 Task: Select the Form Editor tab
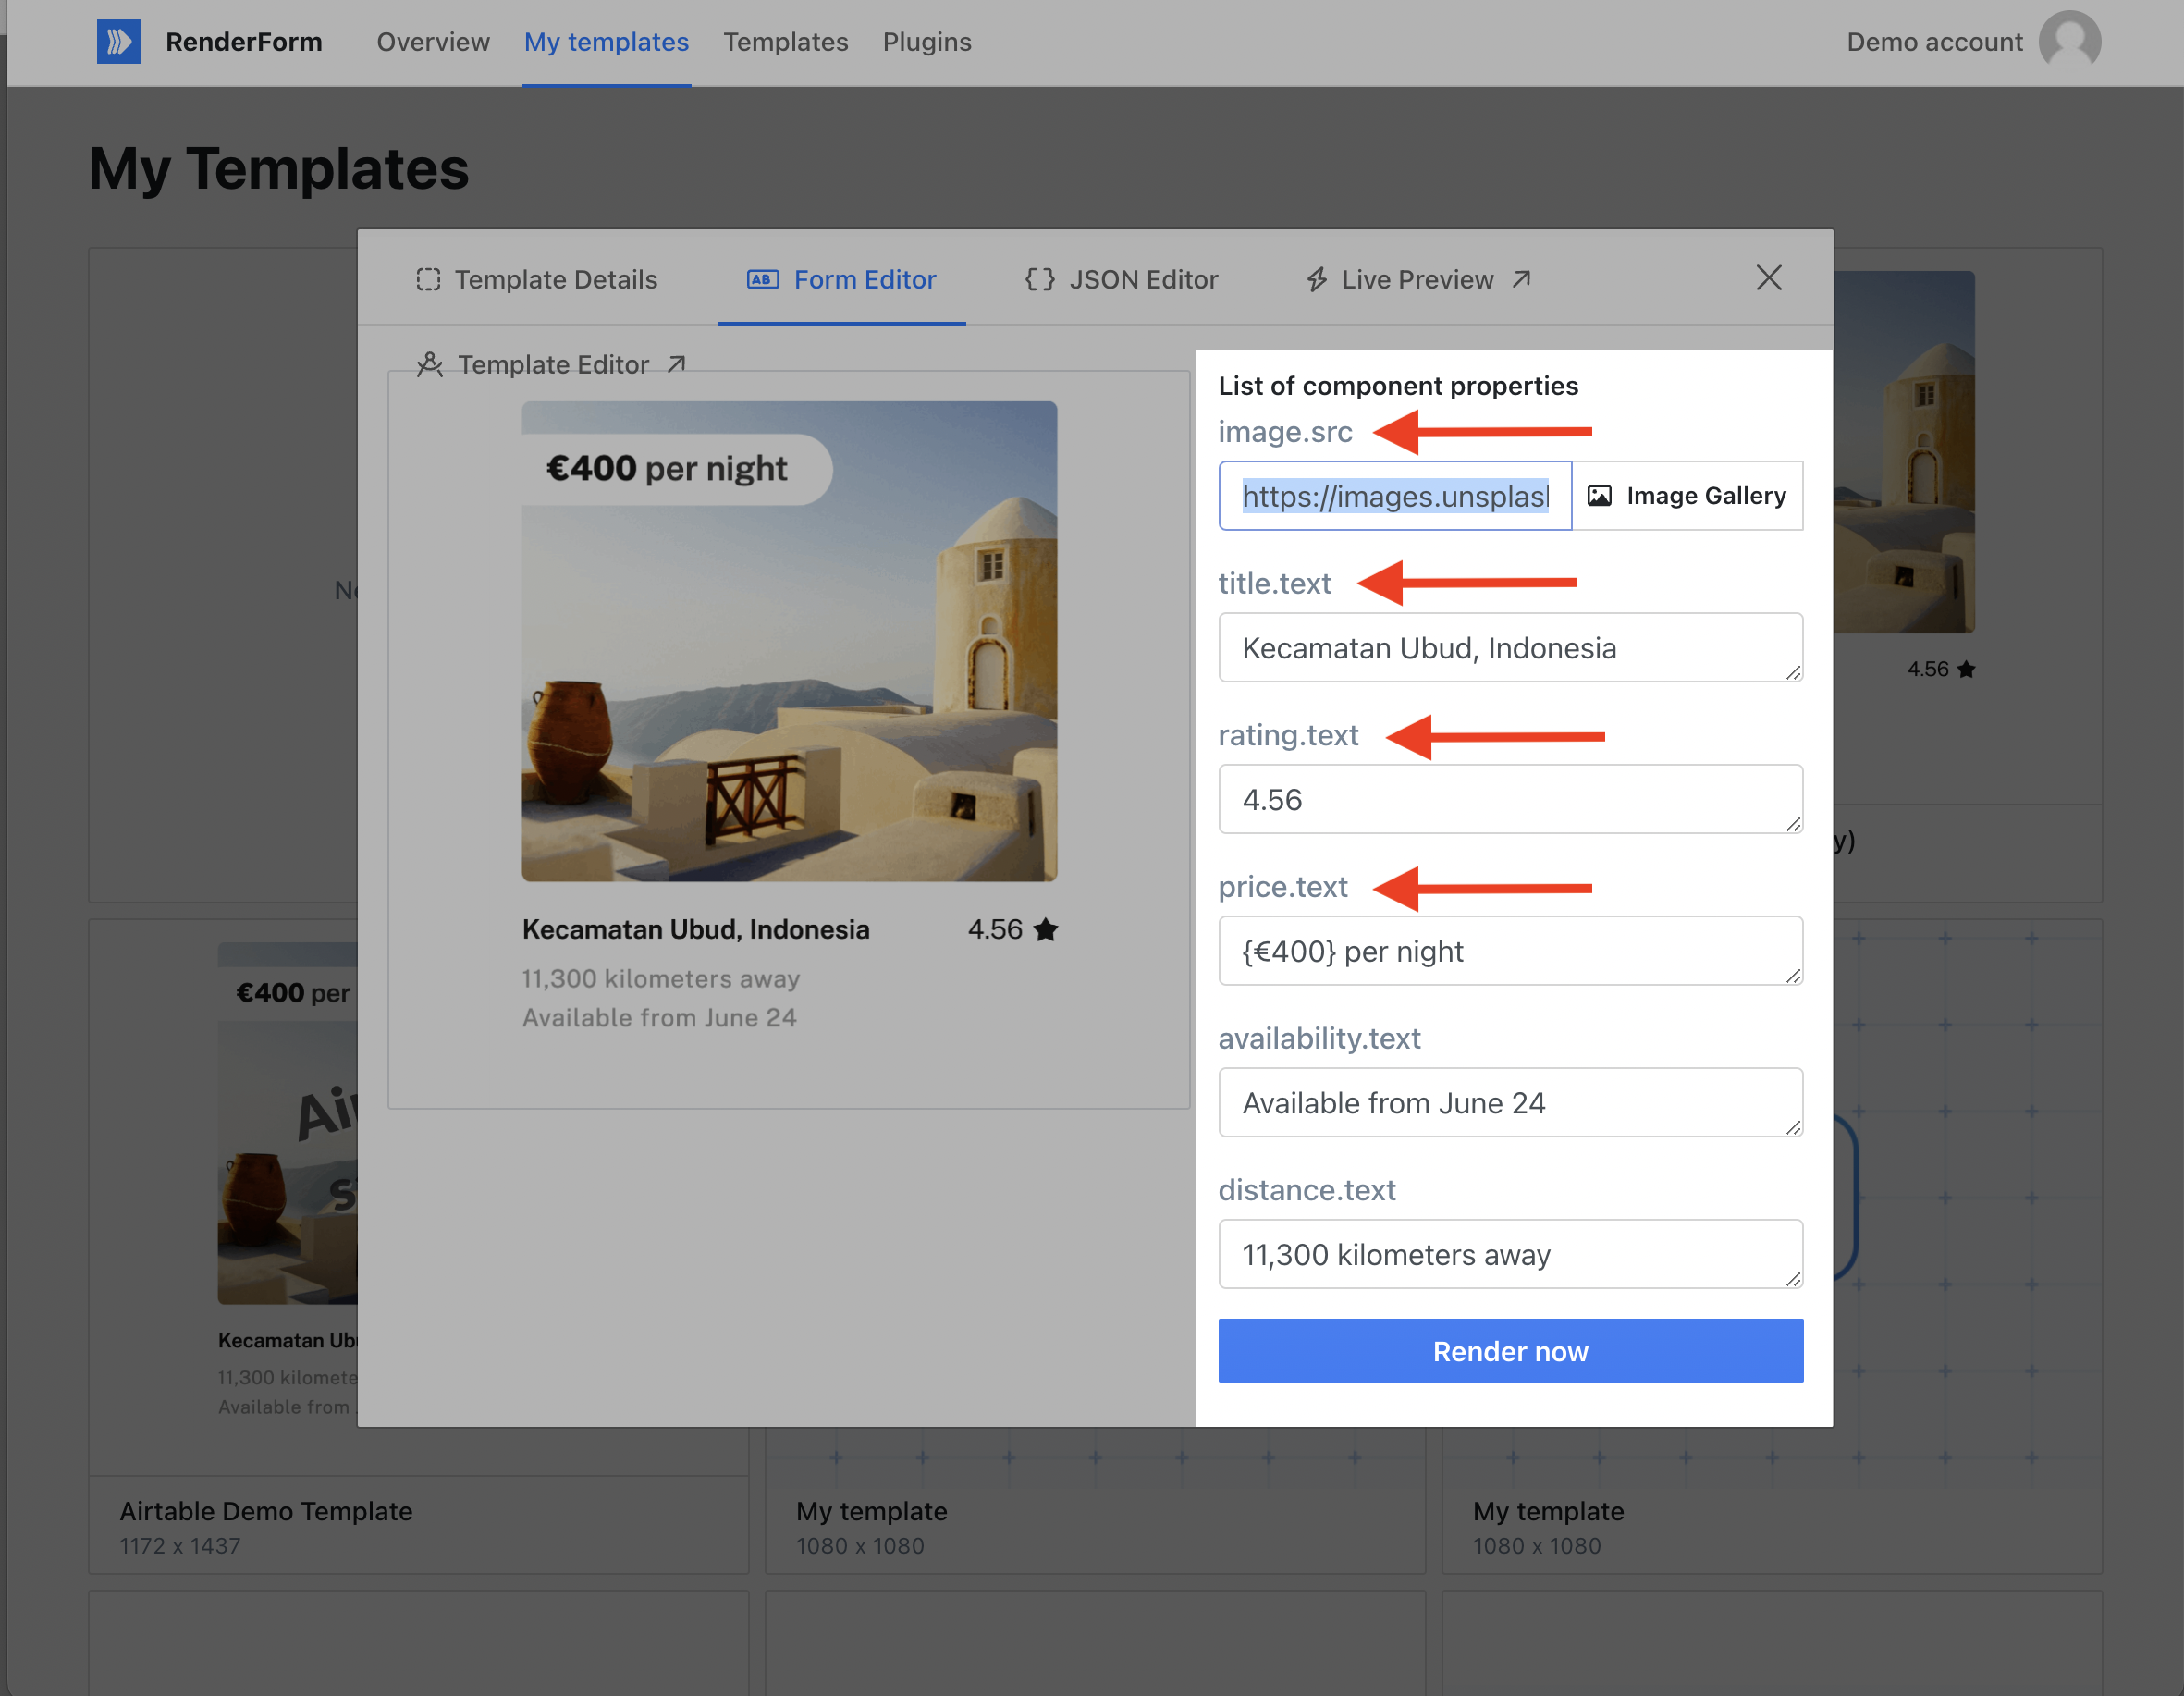841,280
